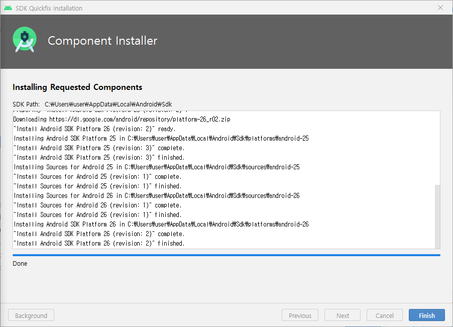Click 'Installing Sources for Android 26' line
453x327 pixels.
(157, 195)
